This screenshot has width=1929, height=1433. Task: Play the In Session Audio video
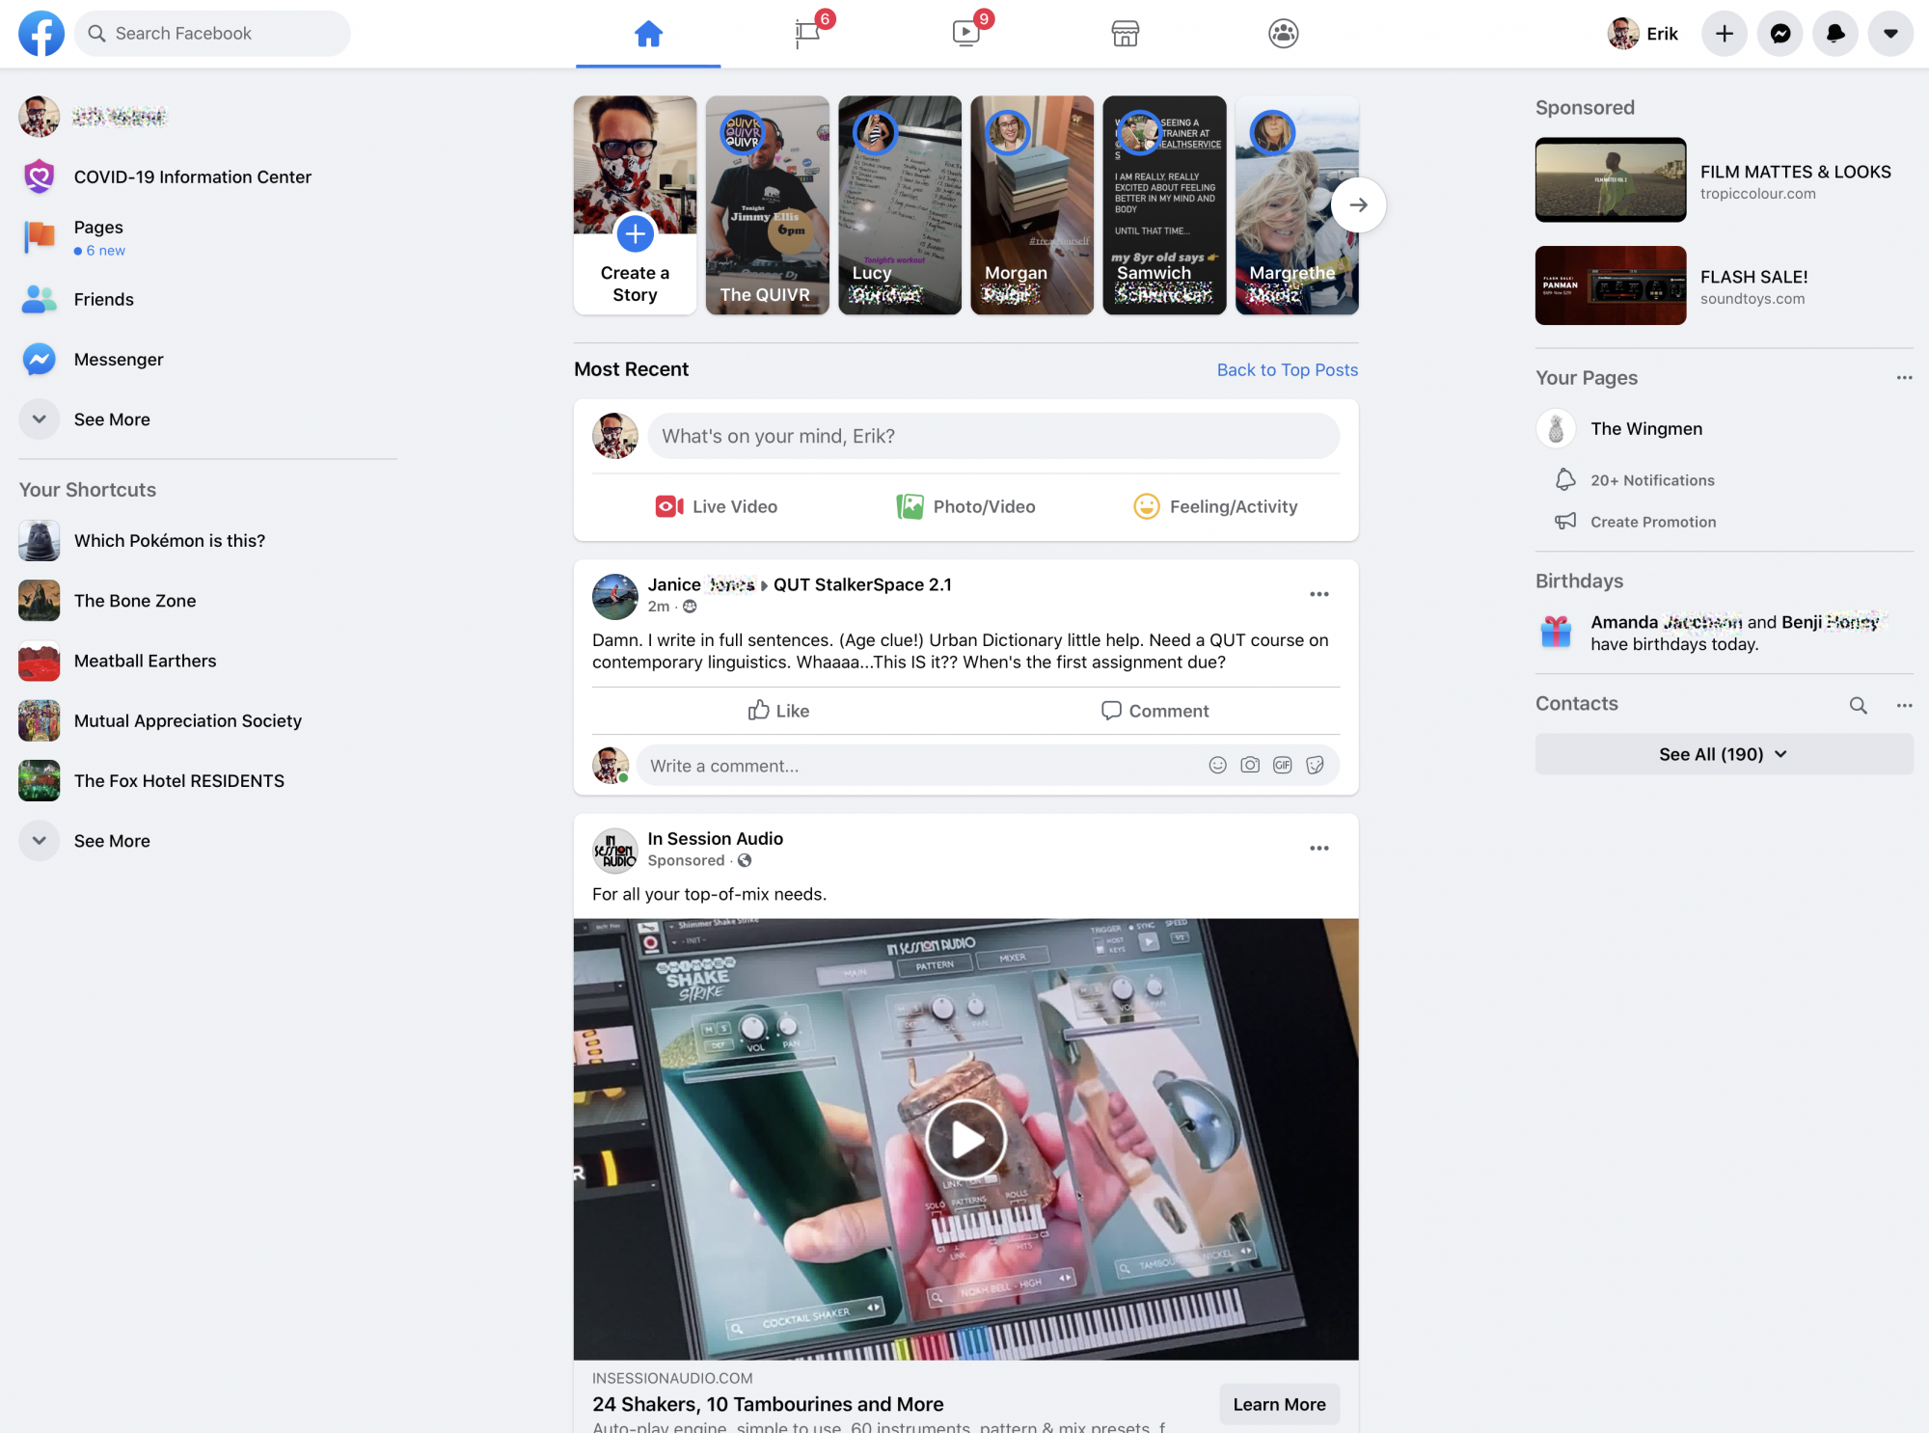tap(965, 1140)
